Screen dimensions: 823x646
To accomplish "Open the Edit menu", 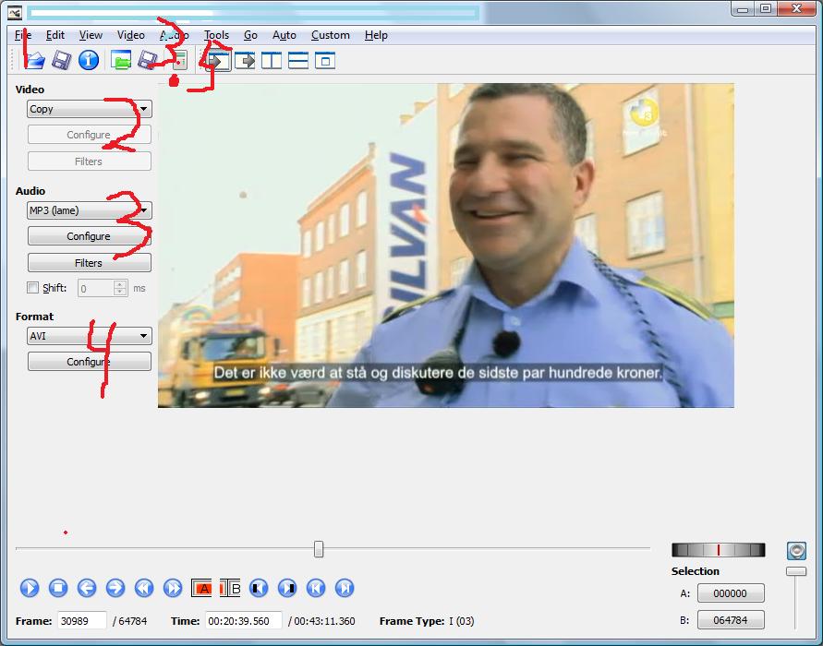I will [55, 35].
